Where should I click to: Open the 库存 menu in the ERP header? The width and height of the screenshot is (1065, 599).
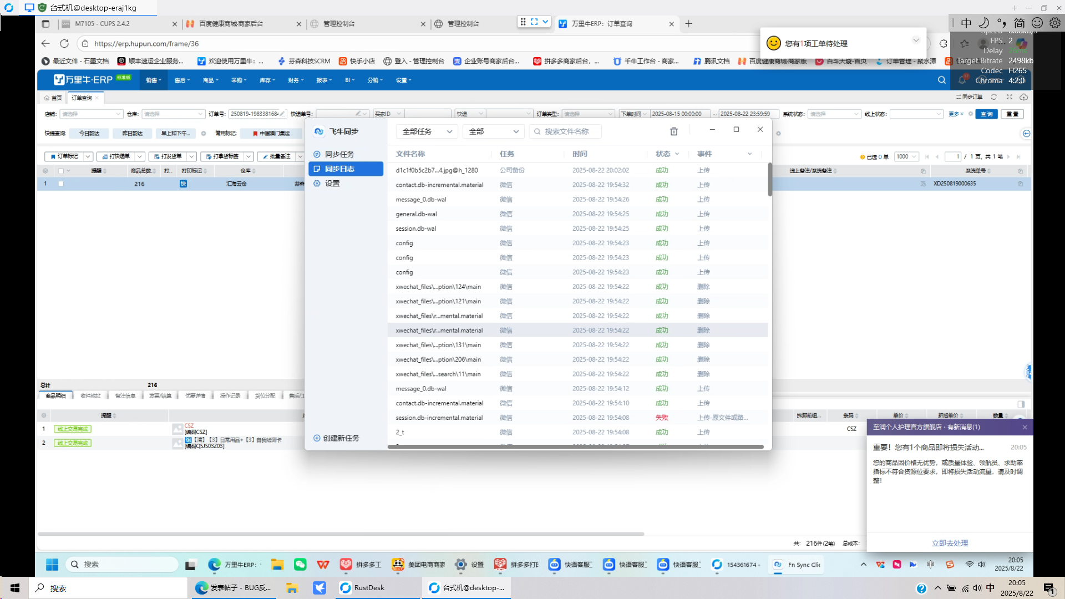pos(267,80)
